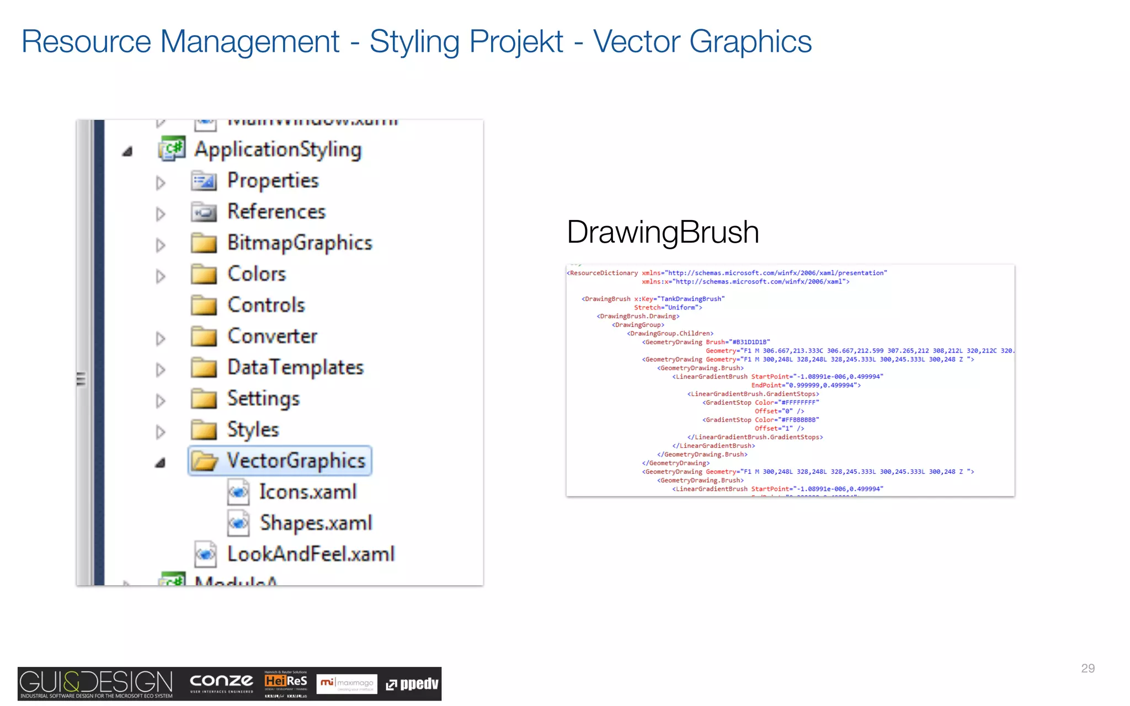This screenshot has width=1130, height=706.
Task: Select the Settings folder label
Action: (264, 399)
